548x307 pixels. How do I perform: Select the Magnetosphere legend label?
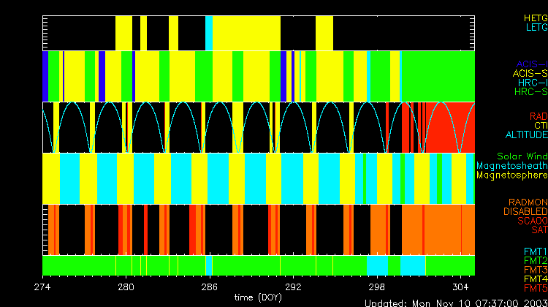point(512,175)
